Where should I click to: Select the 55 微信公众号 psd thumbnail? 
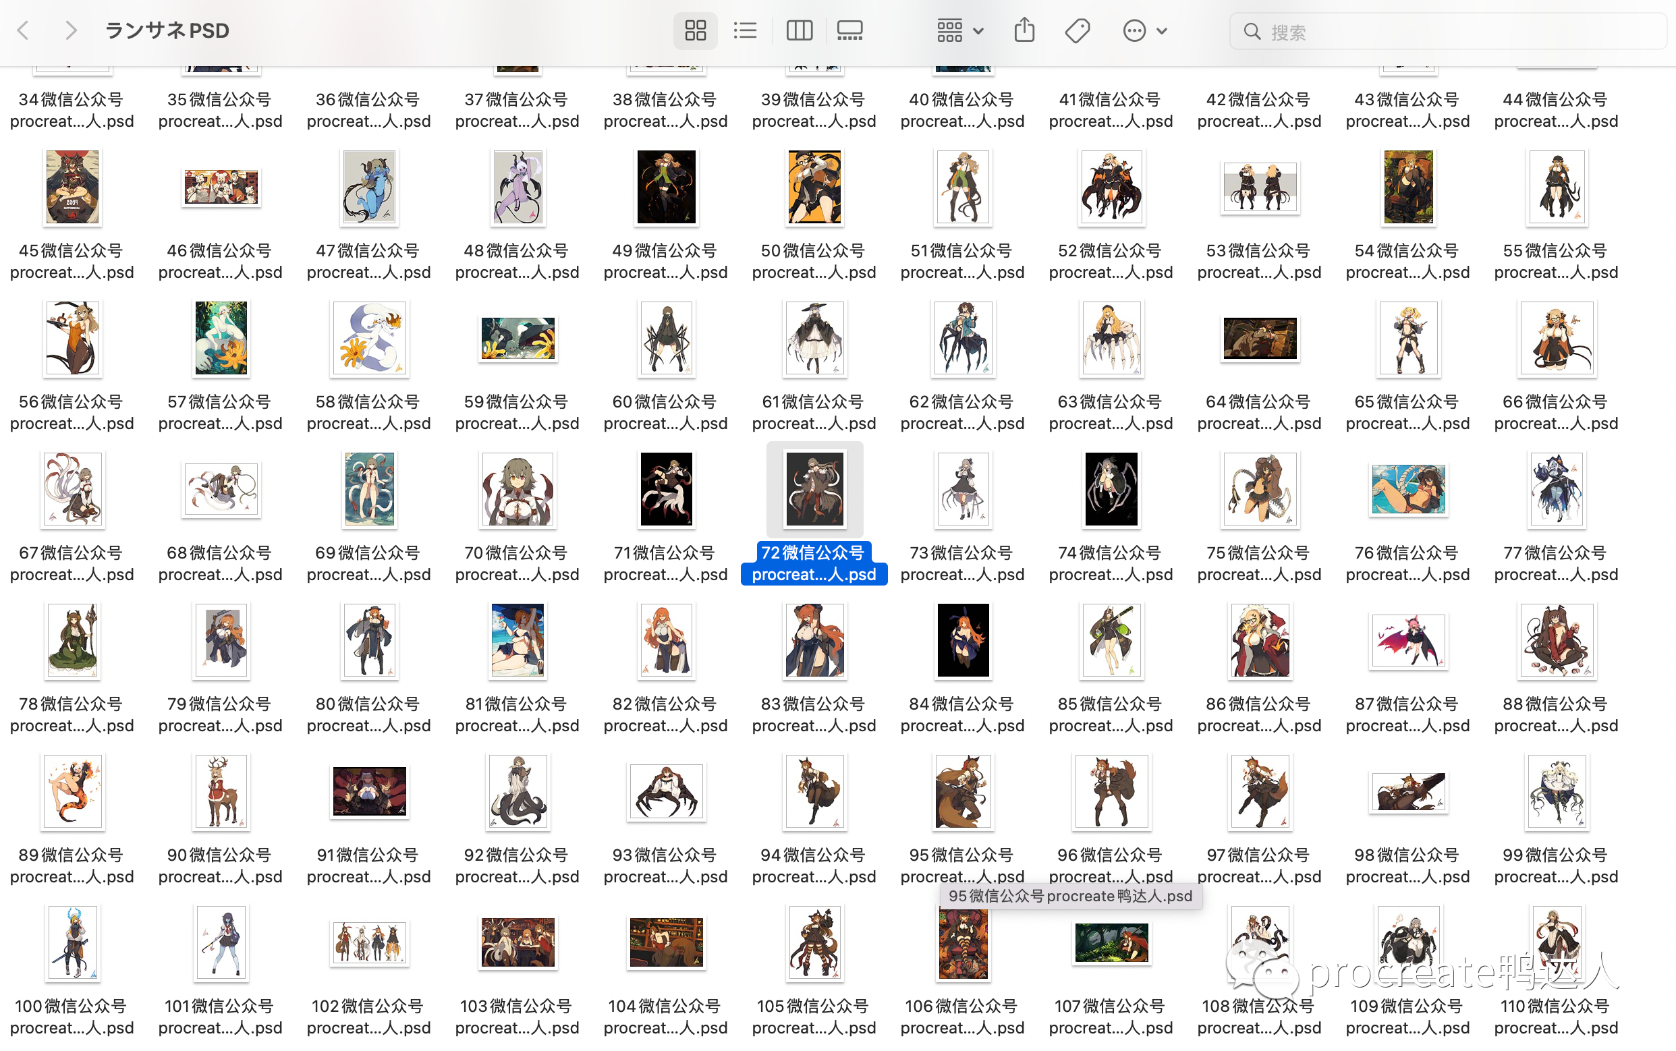(x=1557, y=187)
